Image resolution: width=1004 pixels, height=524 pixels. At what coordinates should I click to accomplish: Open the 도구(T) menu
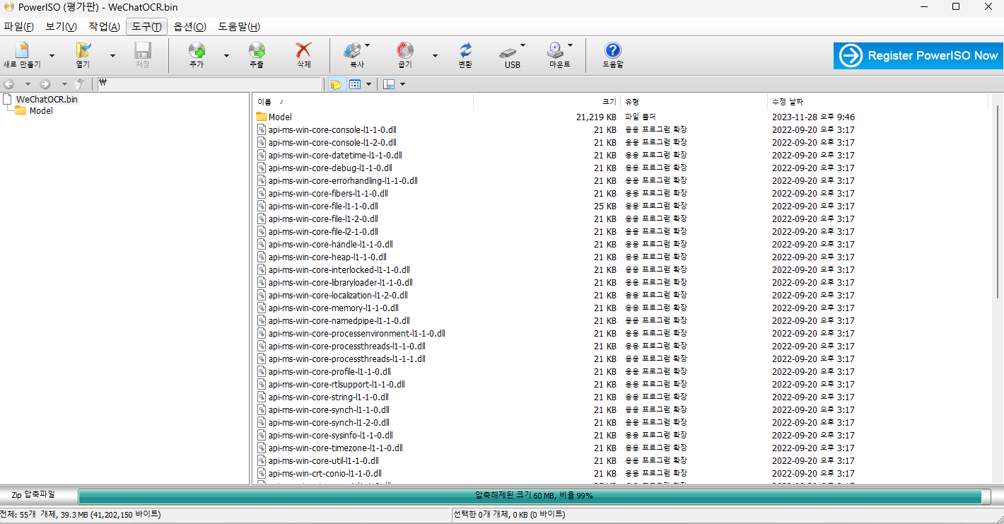pyautogui.click(x=146, y=26)
